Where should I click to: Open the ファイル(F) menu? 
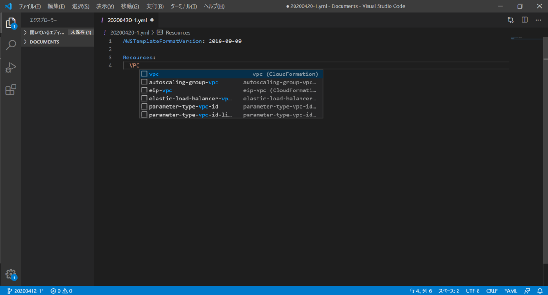point(30,6)
